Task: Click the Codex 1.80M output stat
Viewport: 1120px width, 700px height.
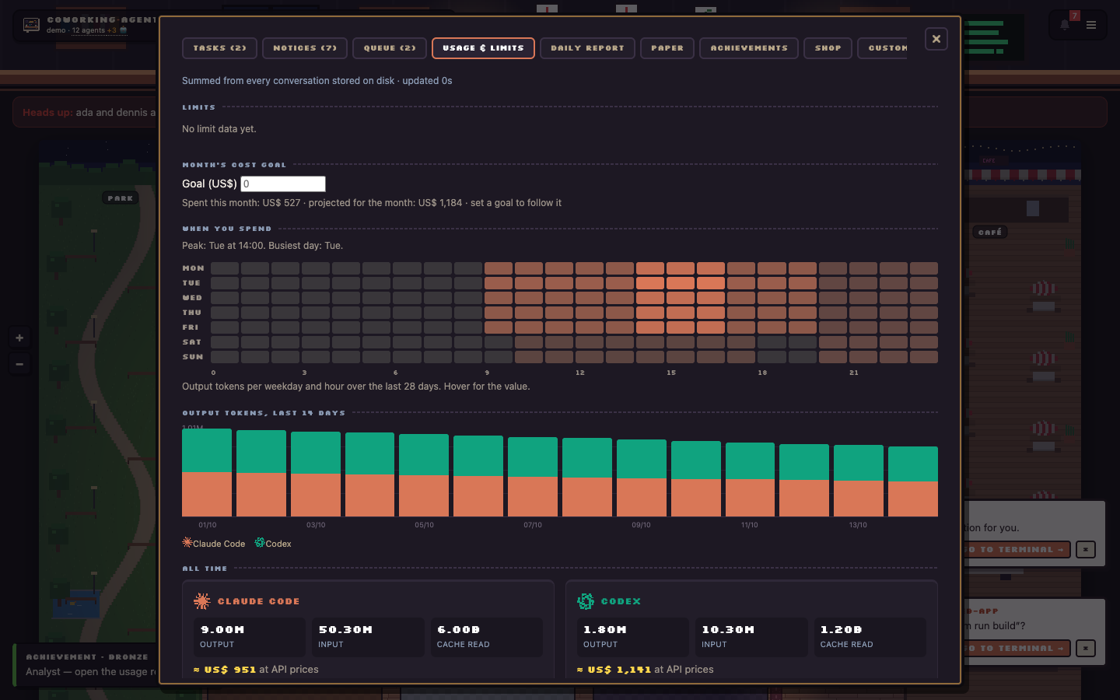Action: [632, 636]
